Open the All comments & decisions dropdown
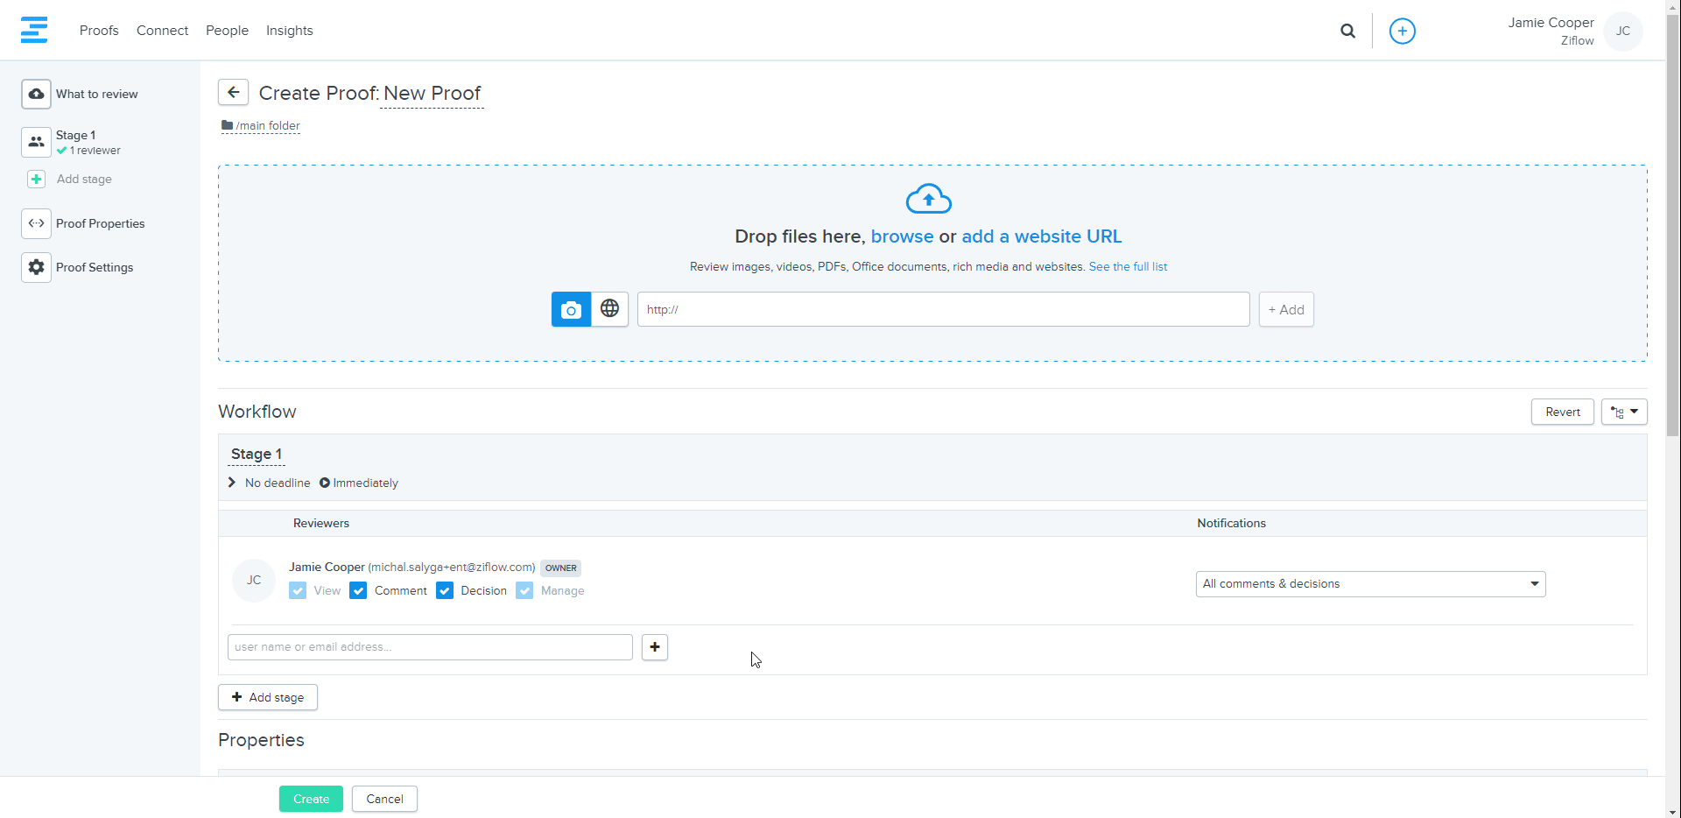This screenshot has width=1681, height=818. click(1370, 584)
